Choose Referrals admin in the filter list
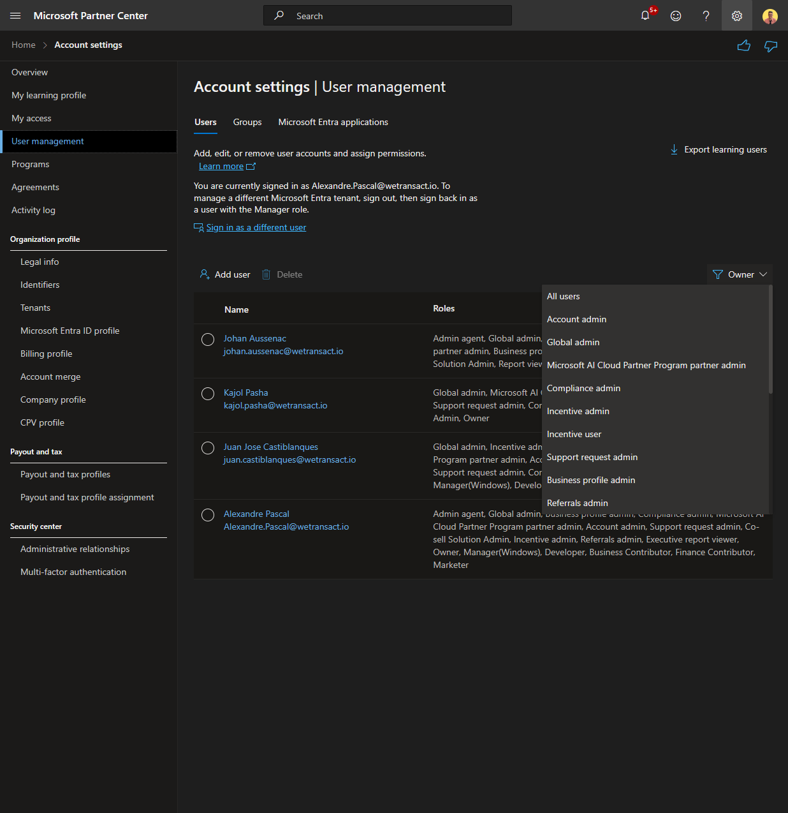The height and width of the screenshot is (813, 788). click(x=655, y=503)
